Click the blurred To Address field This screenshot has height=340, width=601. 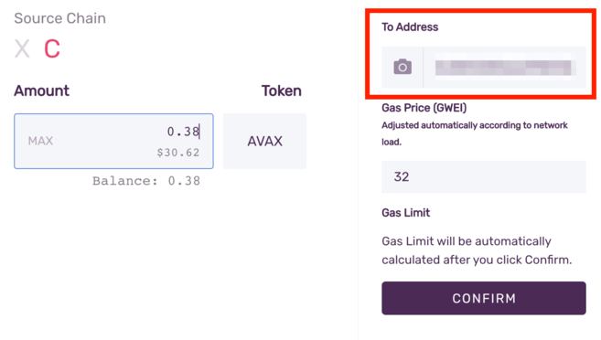pyautogui.click(x=504, y=68)
